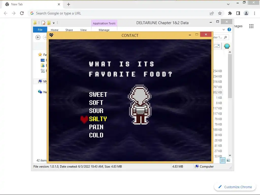Click the Explorer folder title icon
Image resolution: width=260 pixels, height=195 pixels.
(35, 23)
